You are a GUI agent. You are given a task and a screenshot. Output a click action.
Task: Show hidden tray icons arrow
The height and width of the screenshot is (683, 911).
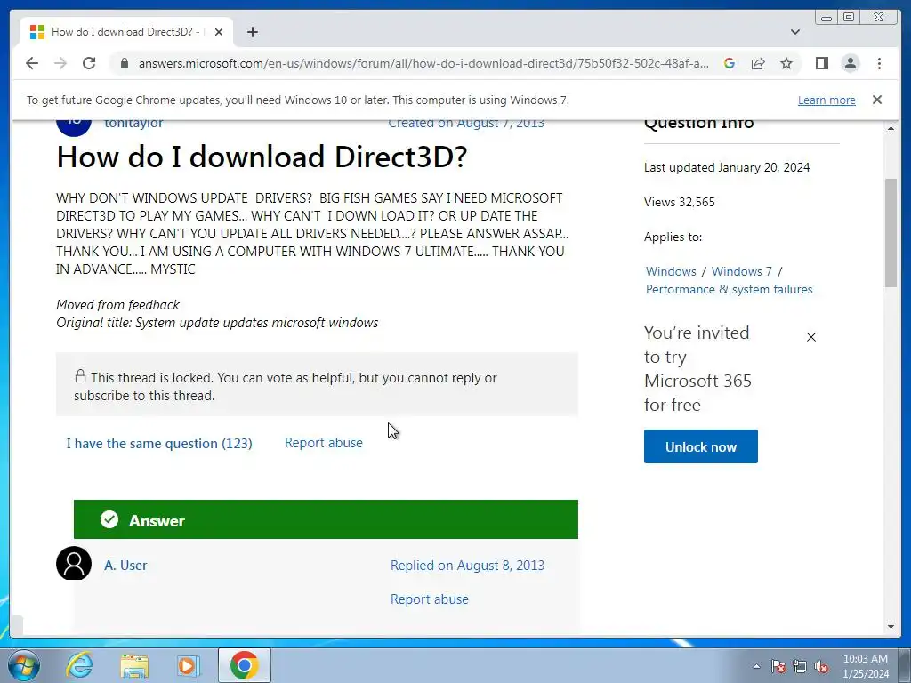click(x=756, y=666)
